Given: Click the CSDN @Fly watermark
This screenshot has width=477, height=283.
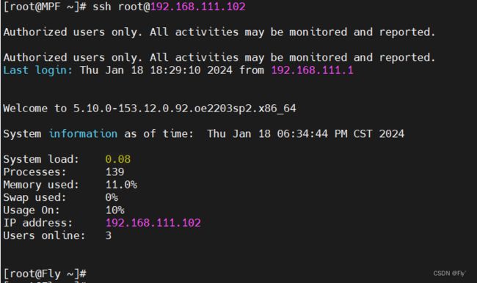Looking at the screenshot, I should point(450,273).
